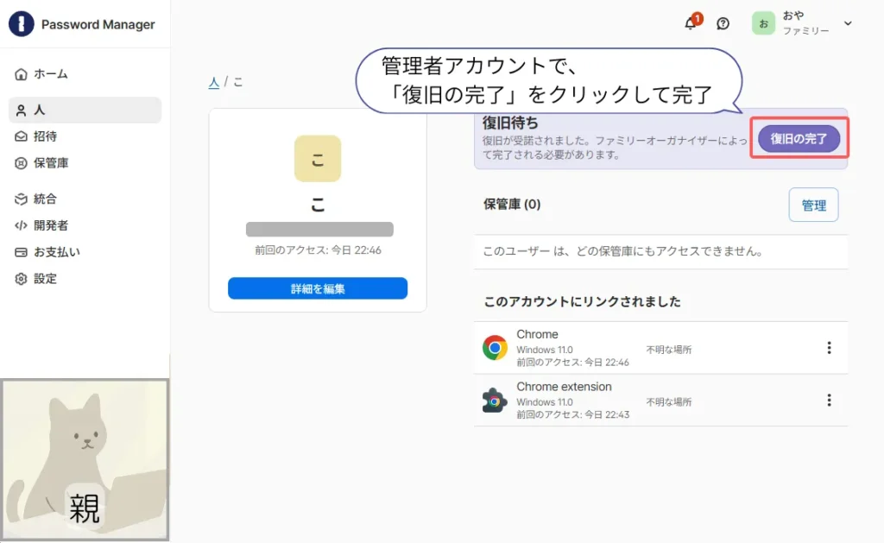
Task: Click the Chrome browser icon in linked apps
Action: (x=495, y=347)
